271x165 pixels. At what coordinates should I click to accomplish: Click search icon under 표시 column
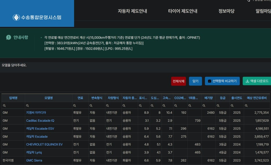point(140,106)
